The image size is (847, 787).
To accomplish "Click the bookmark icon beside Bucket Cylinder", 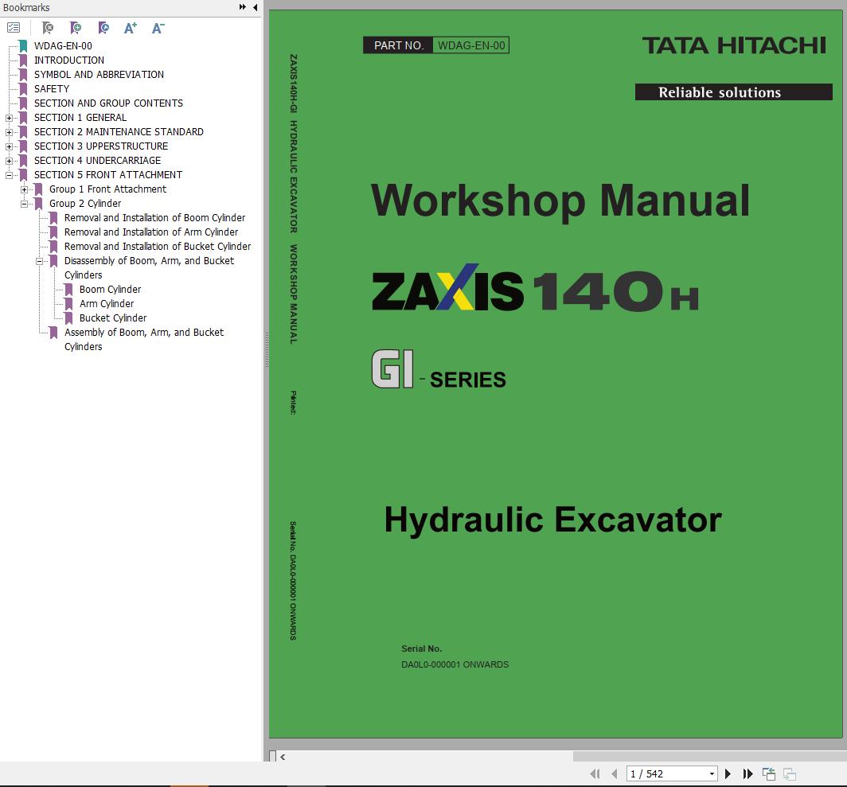I will point(68,318).
